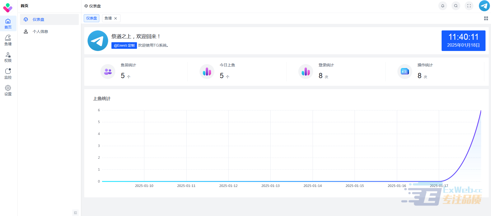Click the 首页 panel title

[x=24, y=6]
